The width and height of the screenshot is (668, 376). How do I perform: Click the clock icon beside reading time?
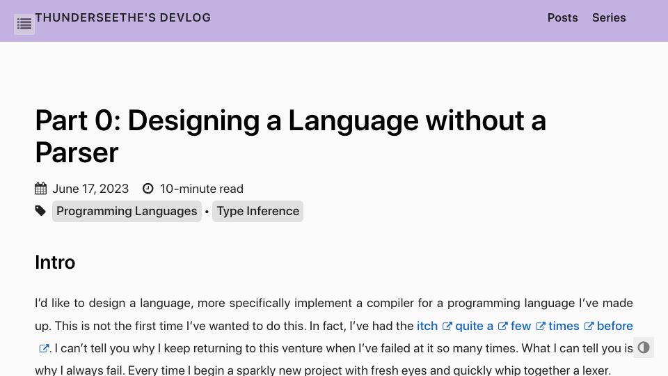[148, 189]
